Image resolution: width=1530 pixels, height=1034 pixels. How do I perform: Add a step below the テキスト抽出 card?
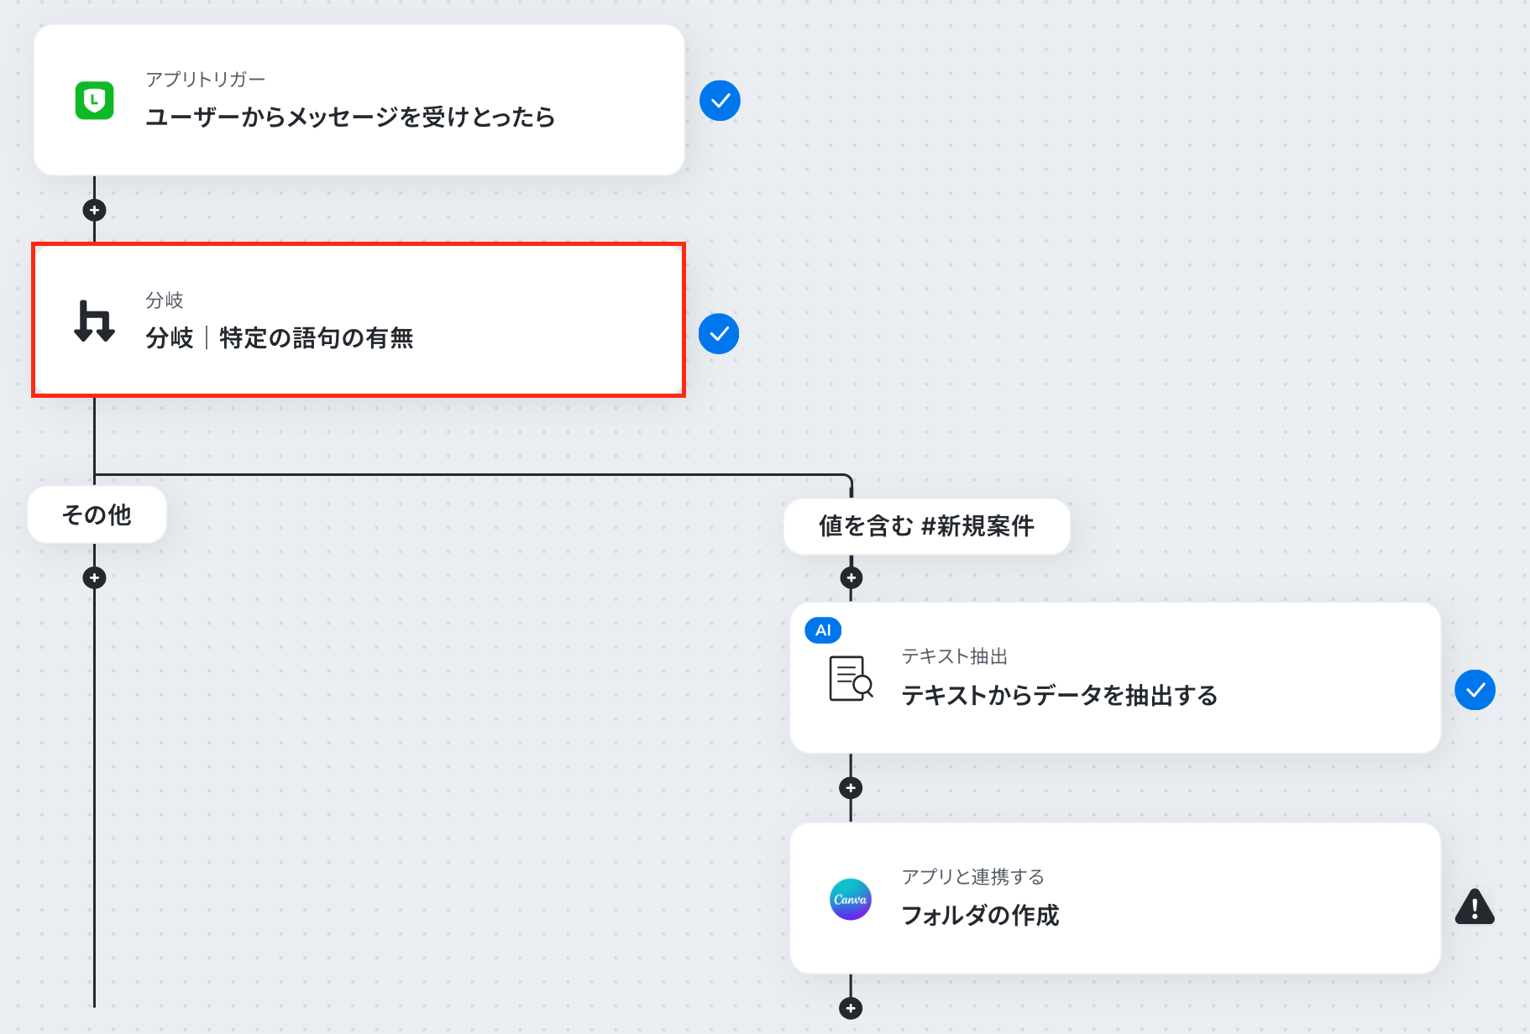[851, 787]
